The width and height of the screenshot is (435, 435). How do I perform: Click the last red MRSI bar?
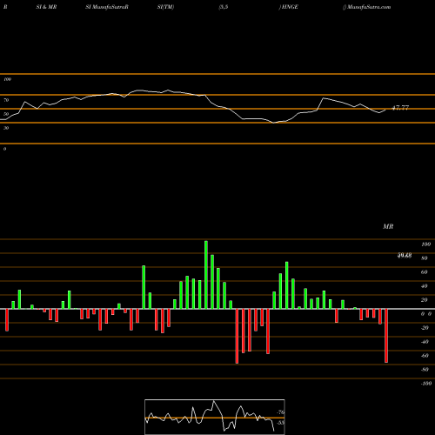tap(386, 336)
